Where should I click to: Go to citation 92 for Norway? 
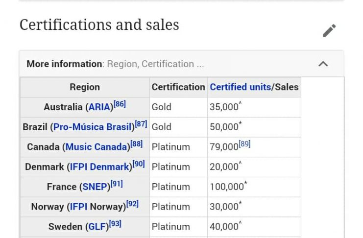click(x=132, y=204)
